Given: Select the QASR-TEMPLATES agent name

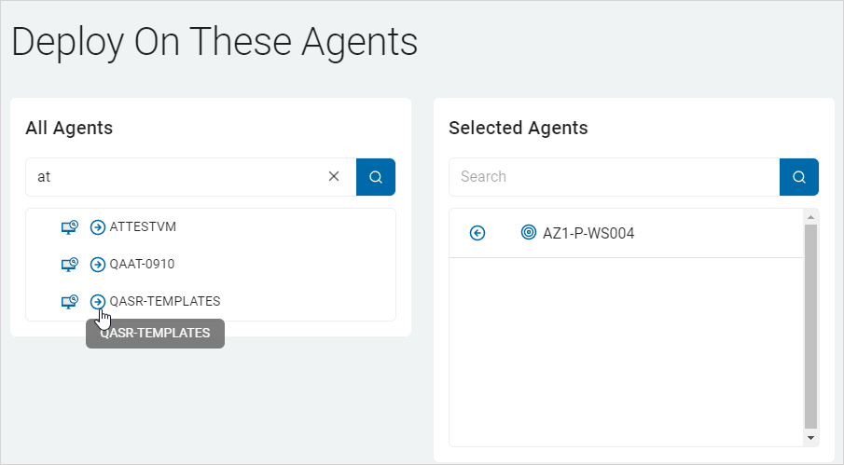Looking at the screenshot, I should click(165, 301).
